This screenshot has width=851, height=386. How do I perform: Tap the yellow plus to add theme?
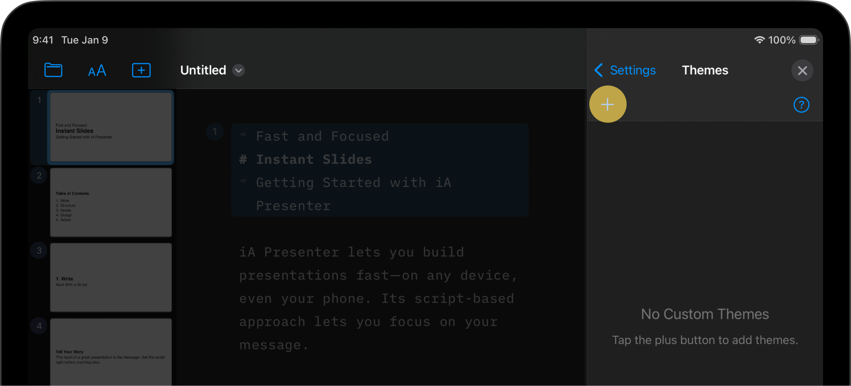[x=608, y=104]
